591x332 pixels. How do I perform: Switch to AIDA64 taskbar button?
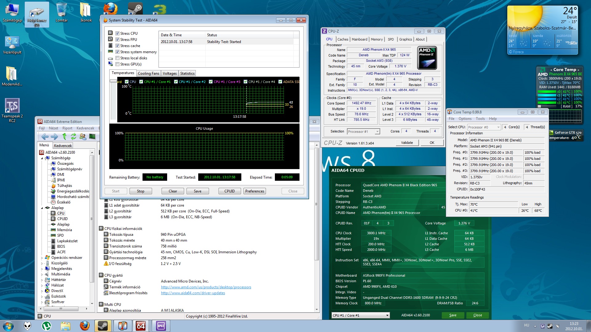(141, 326)
